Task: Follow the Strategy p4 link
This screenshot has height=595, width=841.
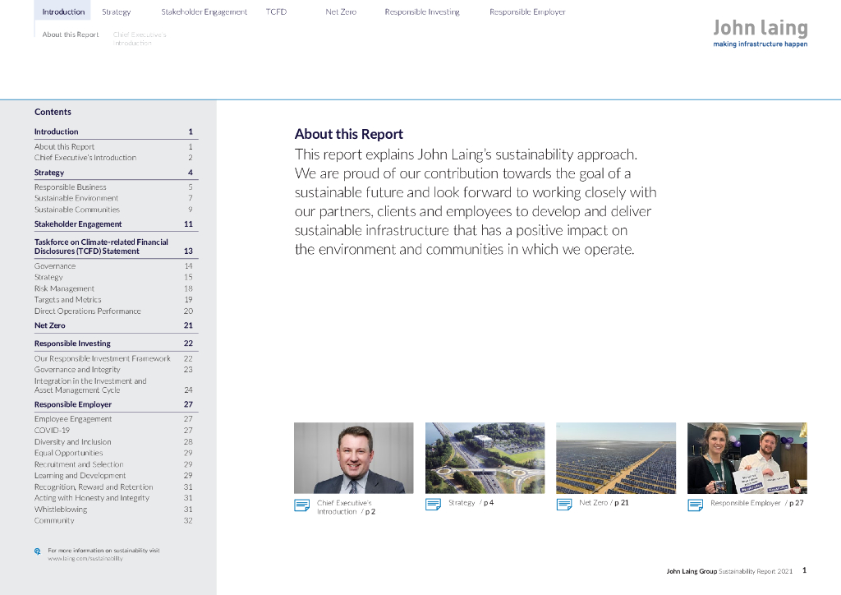Action: pyautogui.click(x=471, y=503)
